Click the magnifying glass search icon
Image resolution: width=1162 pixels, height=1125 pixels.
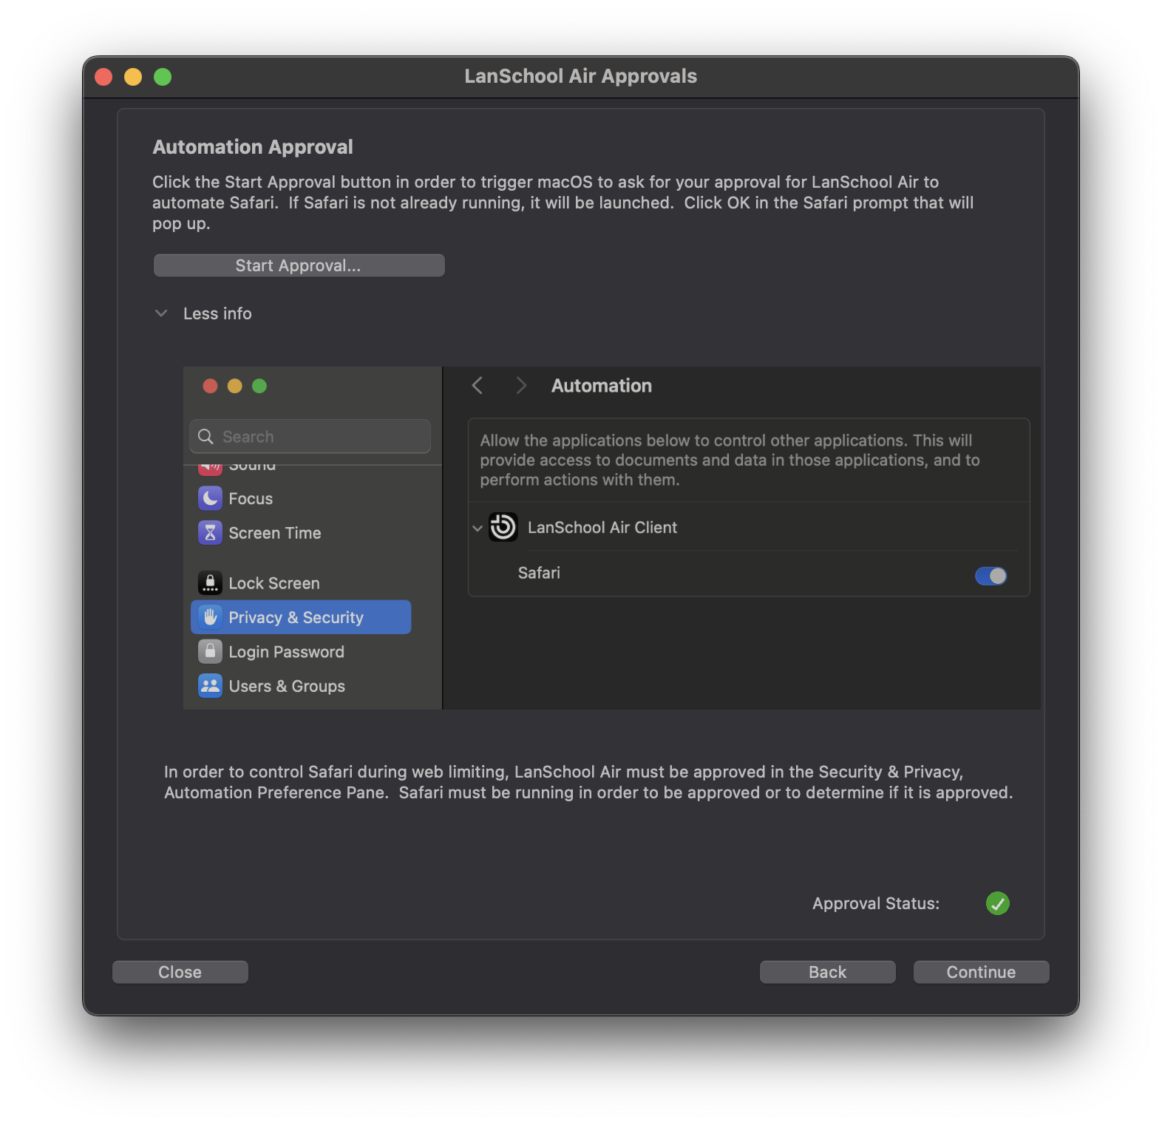(x=206, y=436)
